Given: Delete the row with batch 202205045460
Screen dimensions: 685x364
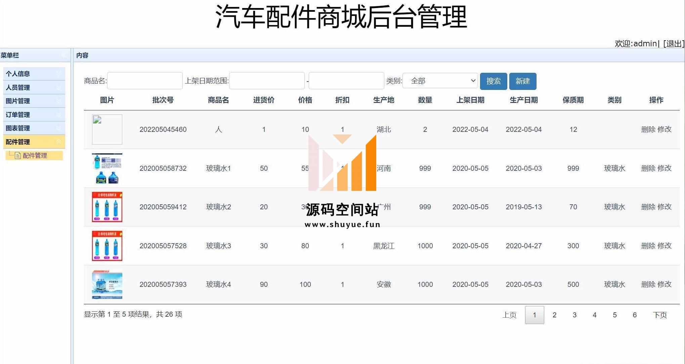Looking at the screenshot, I should pyautogui.click(x=648, y=129).
